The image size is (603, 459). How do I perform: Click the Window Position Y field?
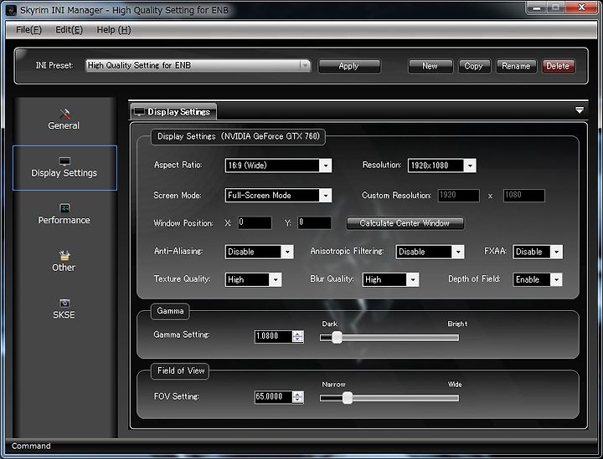pos(314,222)
